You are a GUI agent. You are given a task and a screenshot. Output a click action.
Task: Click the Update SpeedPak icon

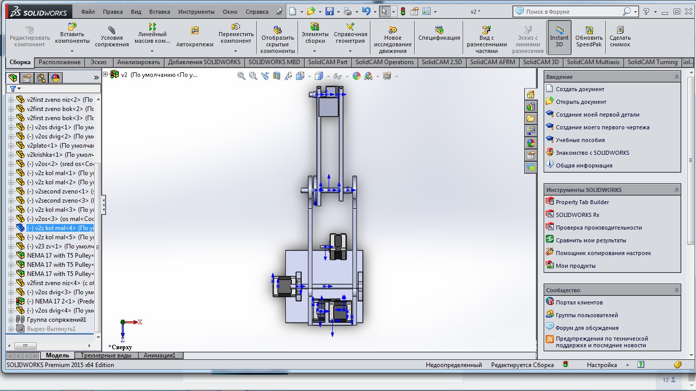[x=589, y=30]
